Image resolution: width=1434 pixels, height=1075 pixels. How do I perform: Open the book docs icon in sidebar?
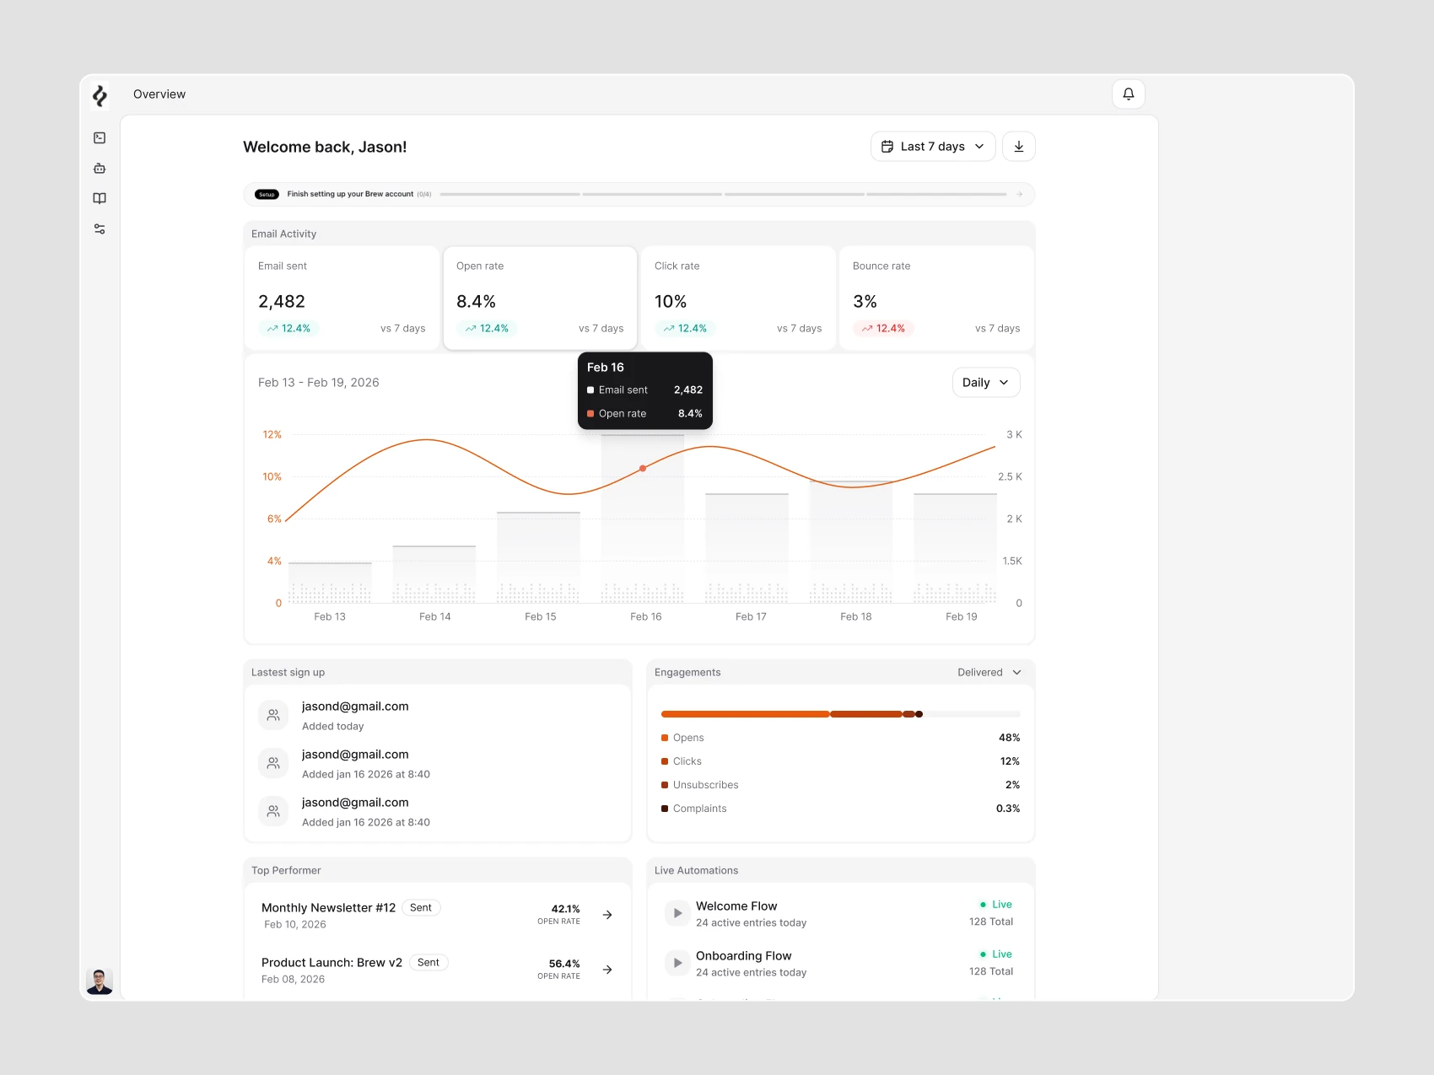click(x=100, y=198)
